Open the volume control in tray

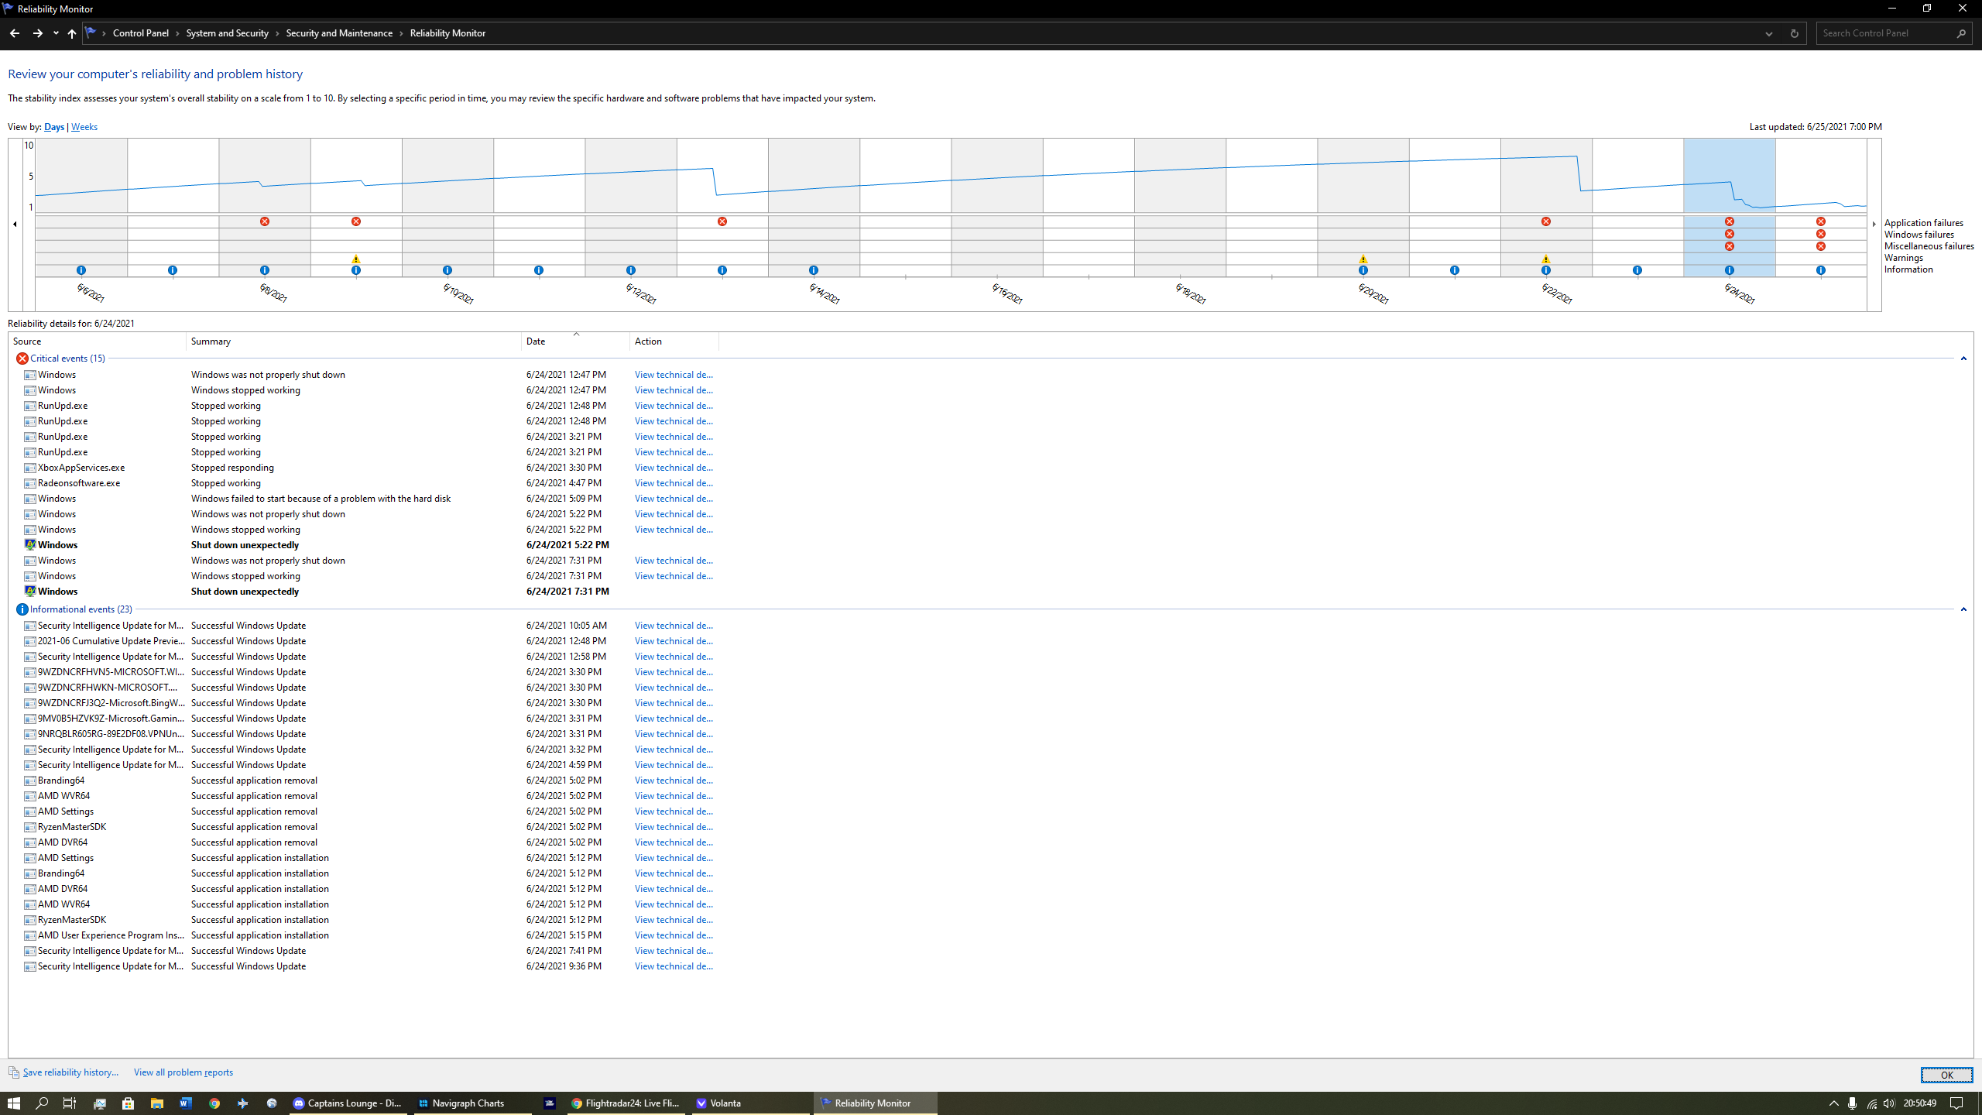point(1889,1103)
